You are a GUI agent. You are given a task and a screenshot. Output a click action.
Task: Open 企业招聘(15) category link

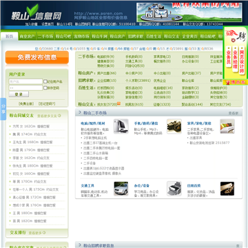(x=107, y=81)
